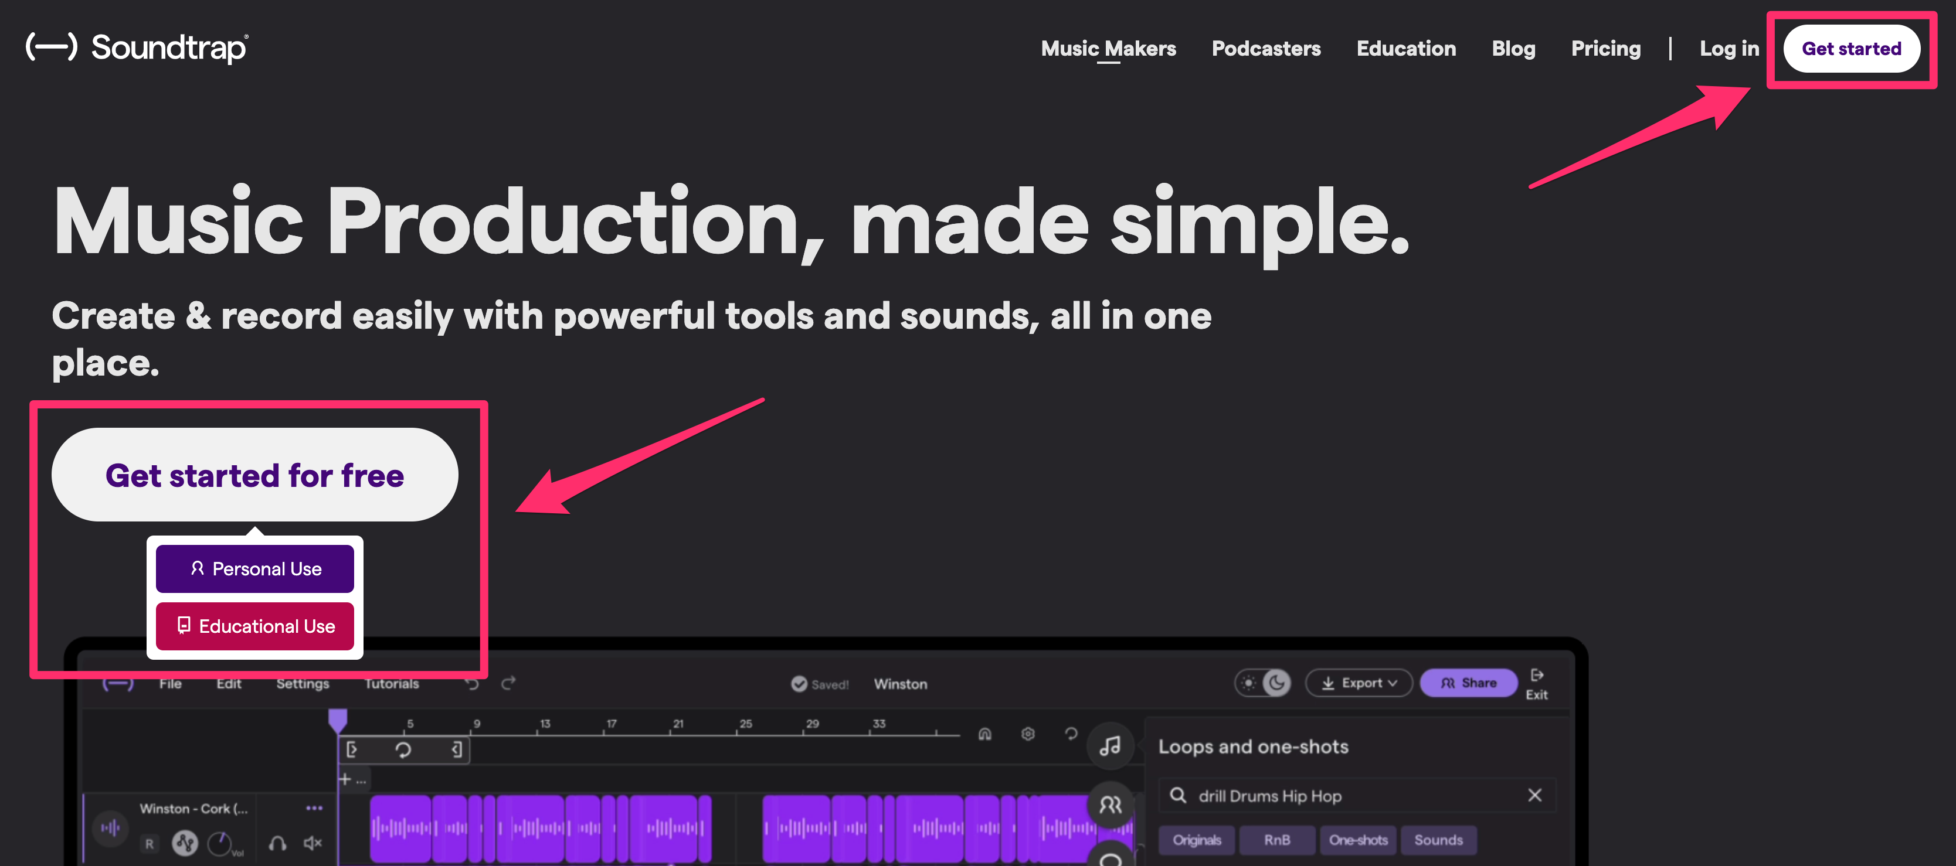Click the project title Winston
The width and height of the screenshot is (1956, 866).
pyautogui.click(x=900, y=684)
